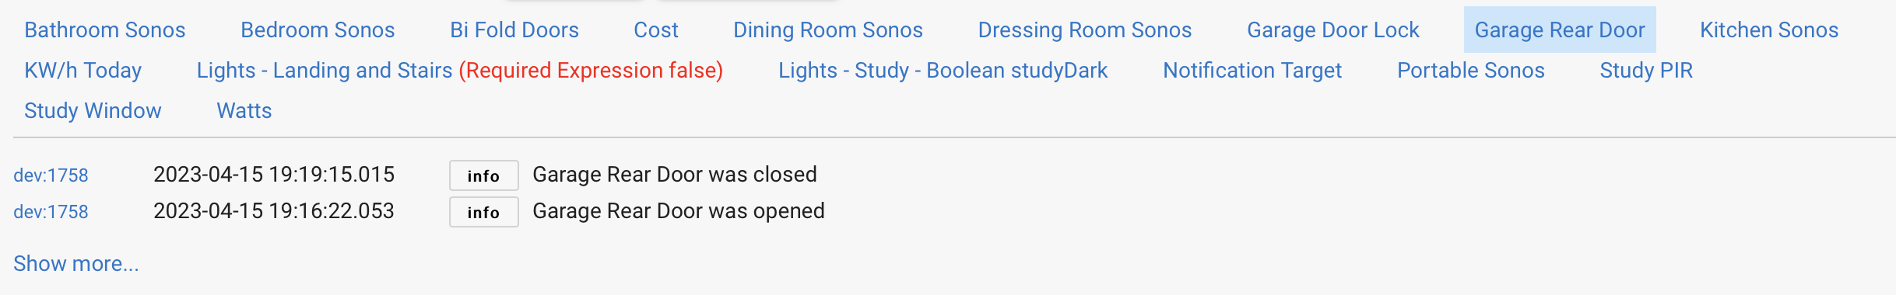1896x295 pixels.
Task: Show Notification Target logs
Action: click(x=1252, y=71)
